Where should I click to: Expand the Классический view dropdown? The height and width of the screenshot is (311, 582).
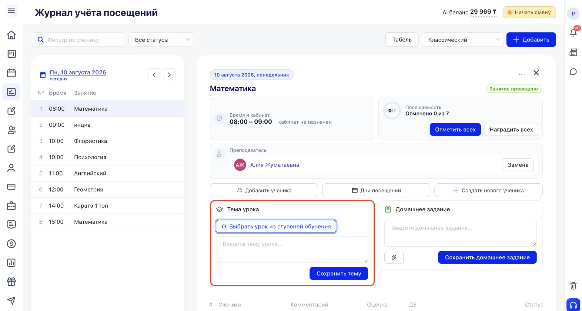click(x=462, y=40)
